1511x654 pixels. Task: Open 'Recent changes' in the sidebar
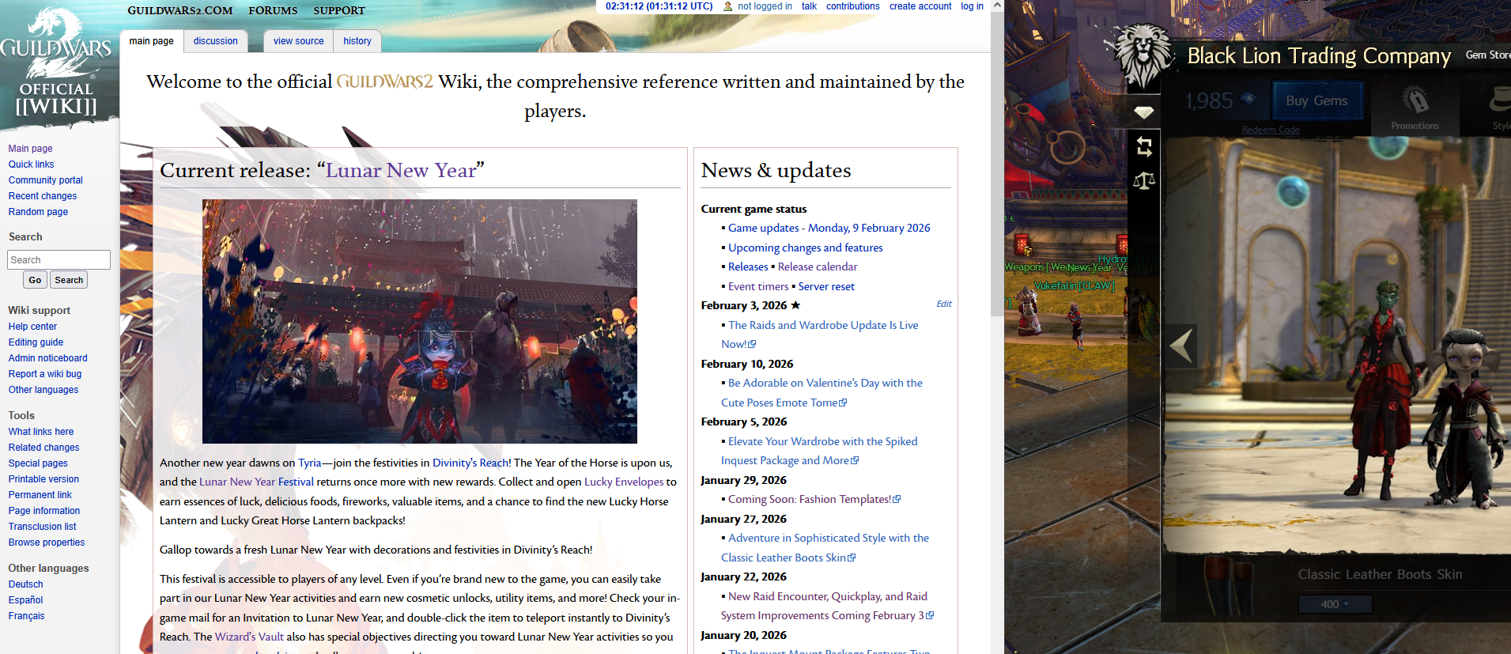[x=43, y=196]
